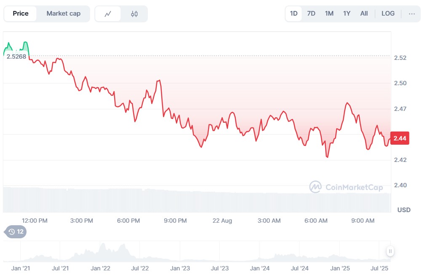Click the range slider pause handle
The width and height of the screenshot is (422, 275).
[390, 251]
